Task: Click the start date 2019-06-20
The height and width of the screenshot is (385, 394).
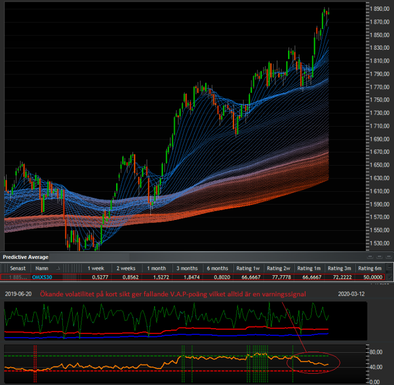Action: pyautogui.click(x=18, y=294)
